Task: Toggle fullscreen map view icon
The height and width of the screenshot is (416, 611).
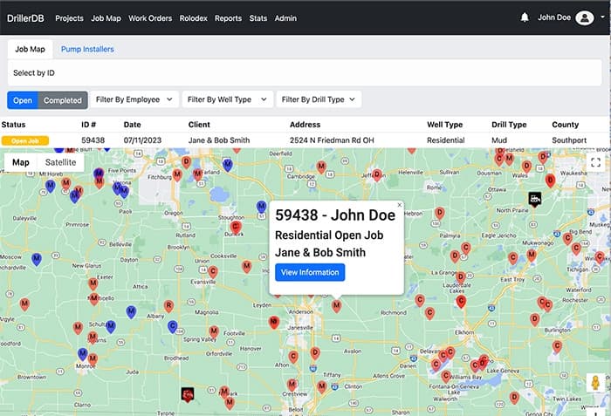Action: point(595,163)
